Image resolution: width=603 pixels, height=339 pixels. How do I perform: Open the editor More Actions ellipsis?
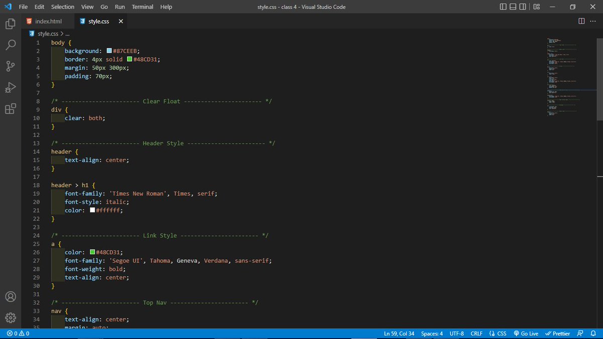coord(593,21)
